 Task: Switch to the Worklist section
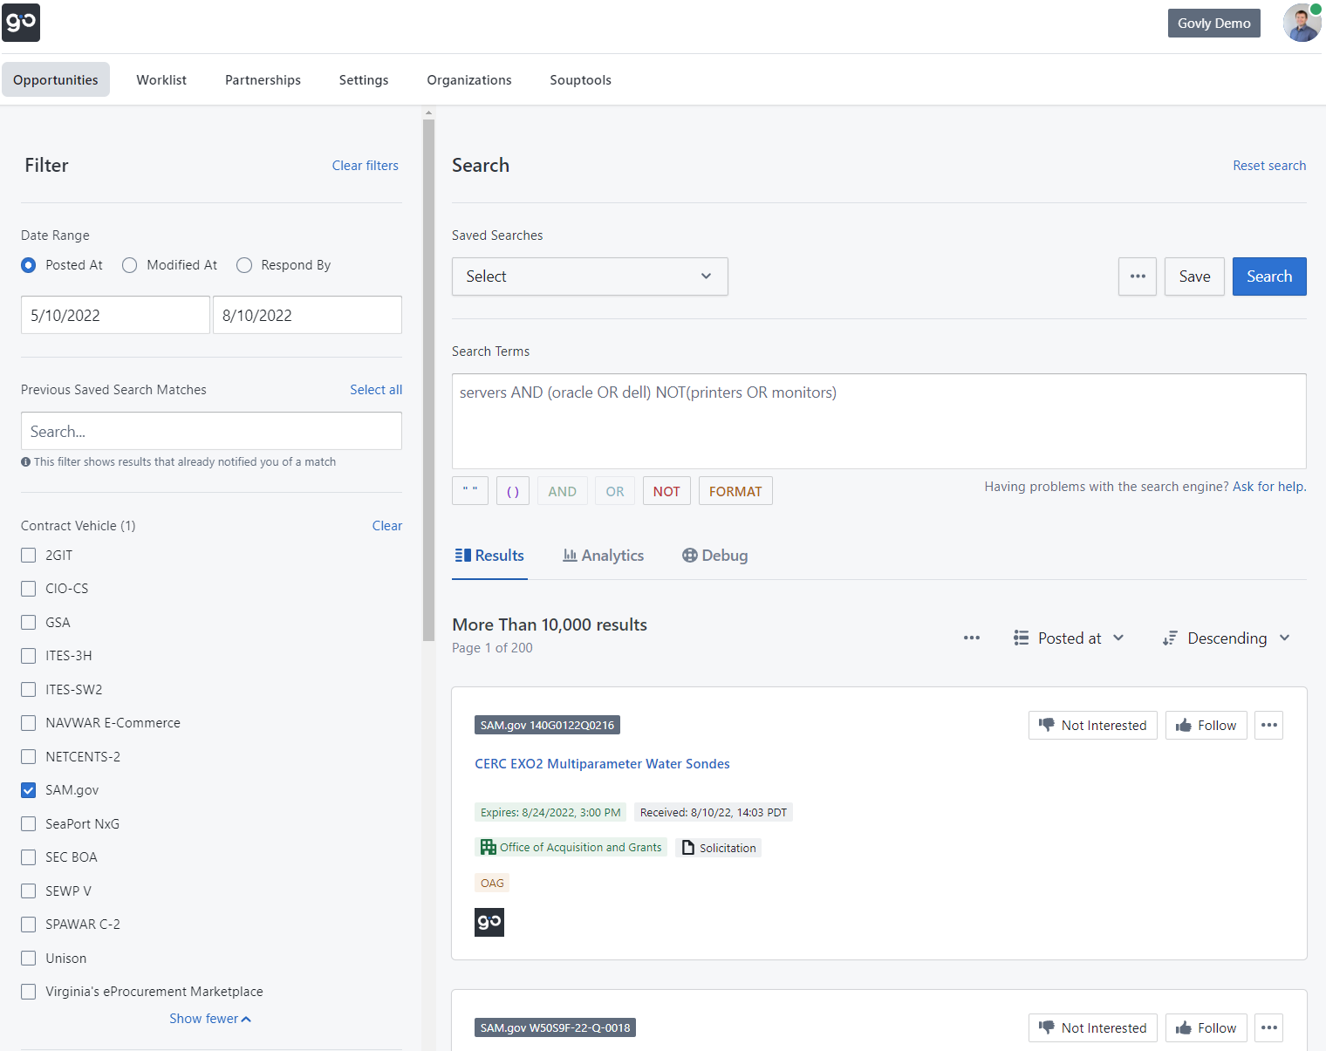[161, 79]
